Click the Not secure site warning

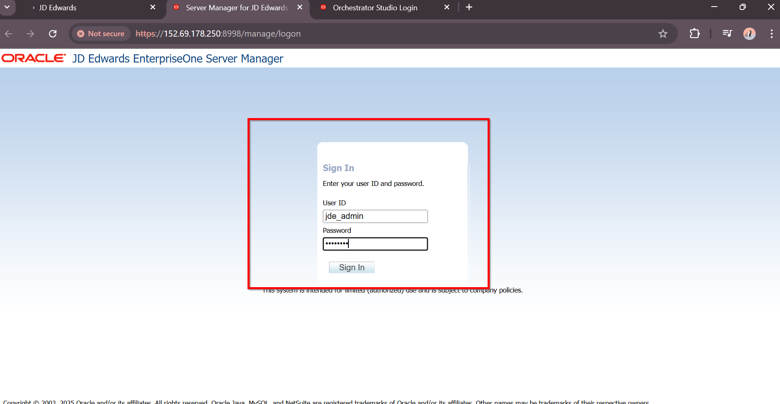click(x=101, y=34)
